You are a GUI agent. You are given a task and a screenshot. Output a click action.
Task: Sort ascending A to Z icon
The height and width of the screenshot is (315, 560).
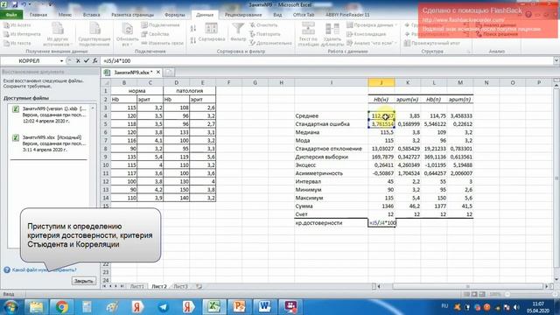pyautogui.click(x=193, y=28)
